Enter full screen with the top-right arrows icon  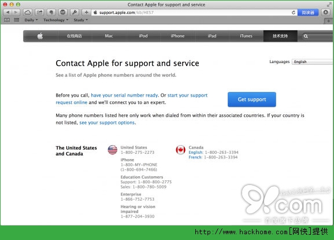tap(329, 5)
